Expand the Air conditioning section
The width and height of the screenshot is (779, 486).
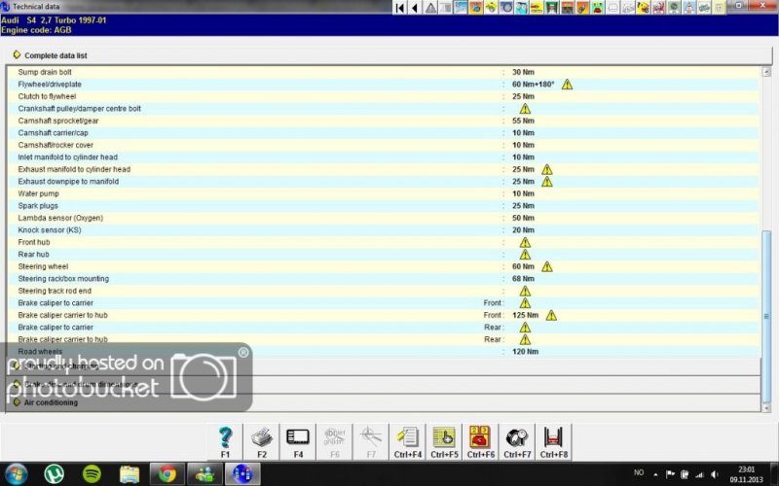pyautogui.click(x=17, y=401)
